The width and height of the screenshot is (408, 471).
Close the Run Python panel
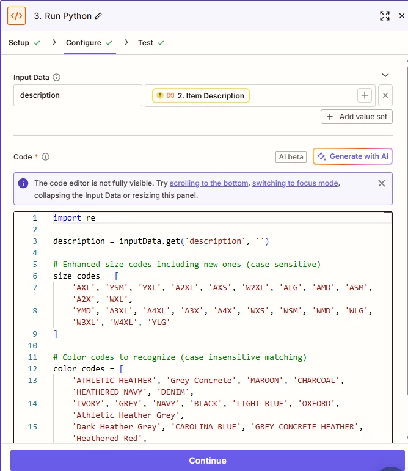pos(402,16)
